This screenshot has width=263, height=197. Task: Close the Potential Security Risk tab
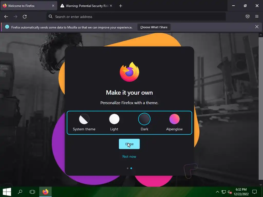click(x=111, y=6)
